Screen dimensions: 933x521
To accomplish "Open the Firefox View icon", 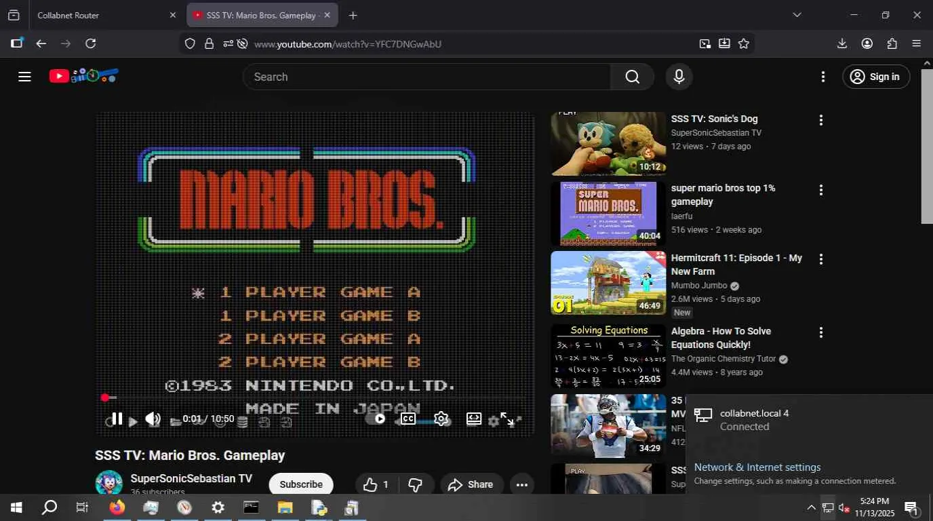I will (x=14, y=15).
